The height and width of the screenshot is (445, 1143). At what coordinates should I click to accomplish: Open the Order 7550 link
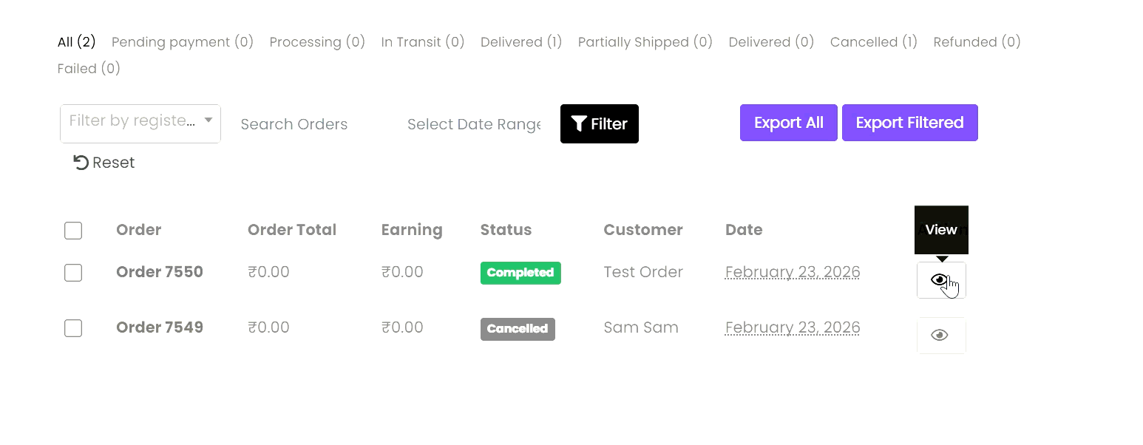[160, 272]
